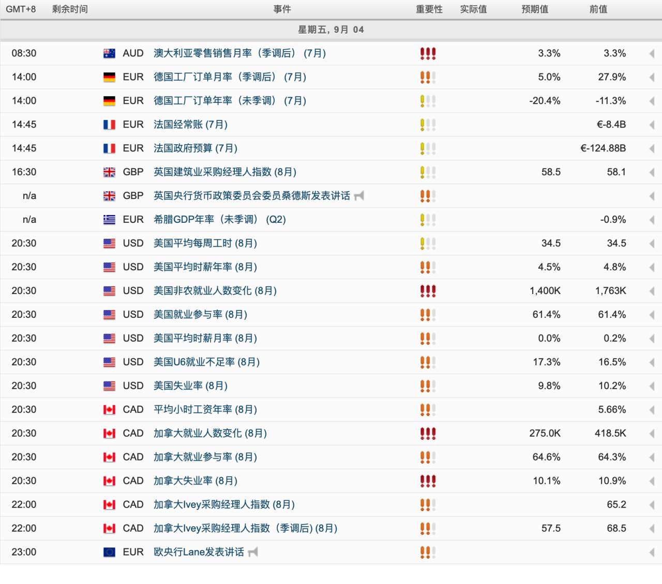Click Germany flag beside 德国工厂订单月率
This screenshot has height=584, width=662.
[x=109, y=77]
